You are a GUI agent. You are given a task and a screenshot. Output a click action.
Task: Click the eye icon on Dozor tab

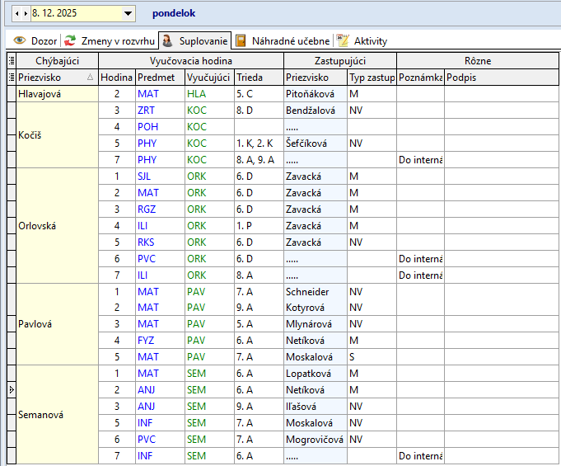pyautogui.click(x=20, y=40)
